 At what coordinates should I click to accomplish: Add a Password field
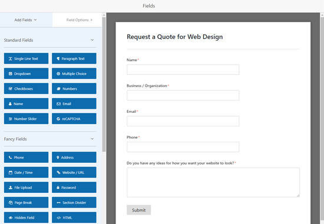point(74,188)
